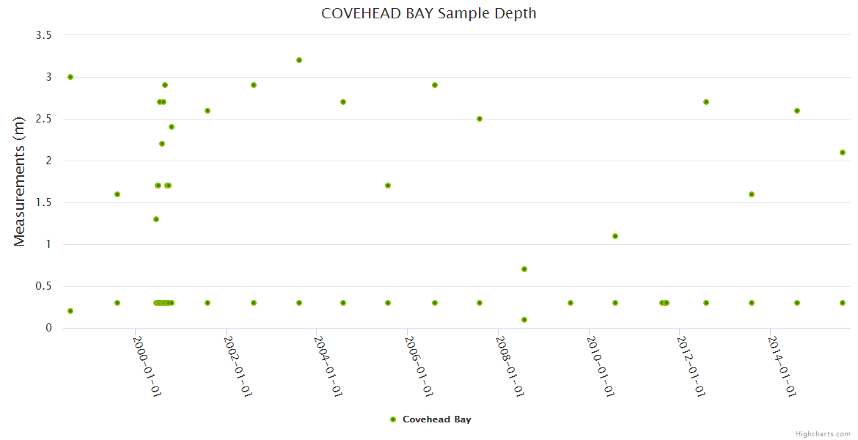The width and height of the screenshot is (858, 440).
Task: Click the 0.2 m point at far left
Action: (70, 311)
